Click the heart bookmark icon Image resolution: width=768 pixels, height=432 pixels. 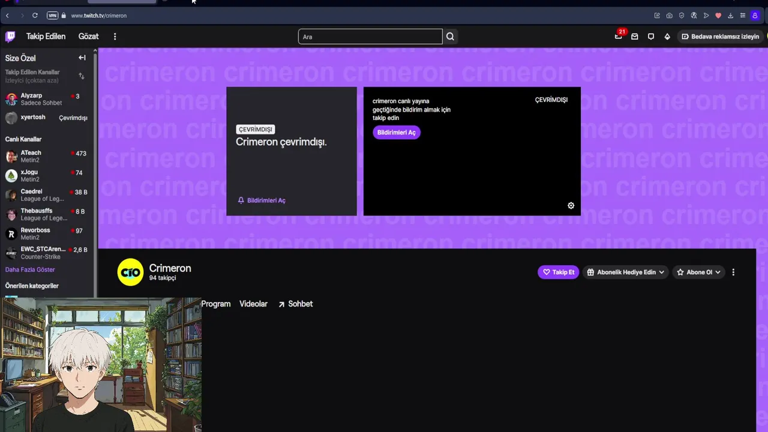click(x=718, y=16)
